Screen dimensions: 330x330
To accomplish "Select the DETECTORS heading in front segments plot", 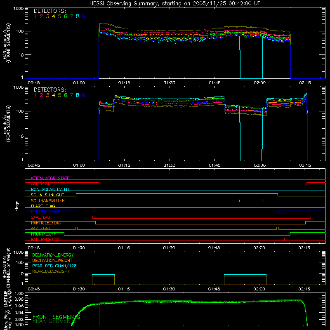I will tap(49, 11).
